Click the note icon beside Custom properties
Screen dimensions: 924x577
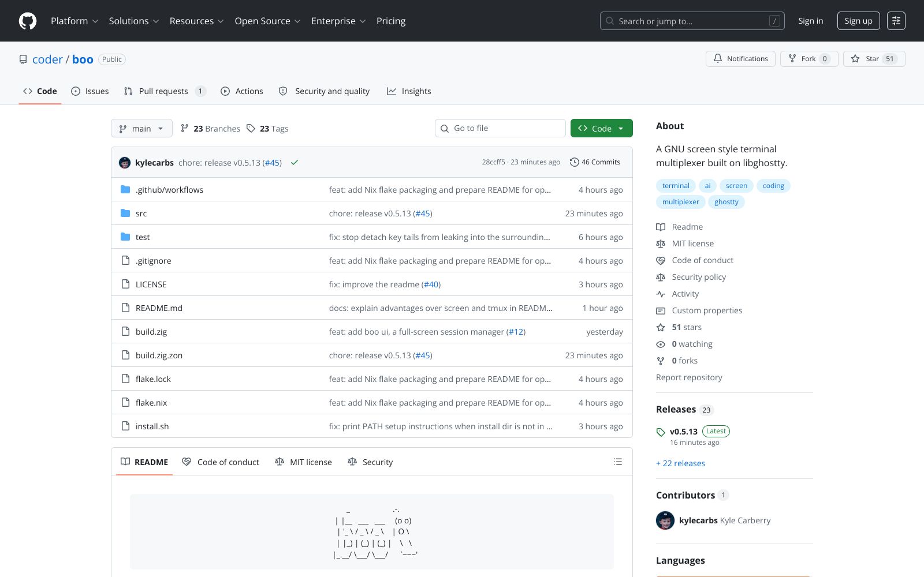pos(661,310)
